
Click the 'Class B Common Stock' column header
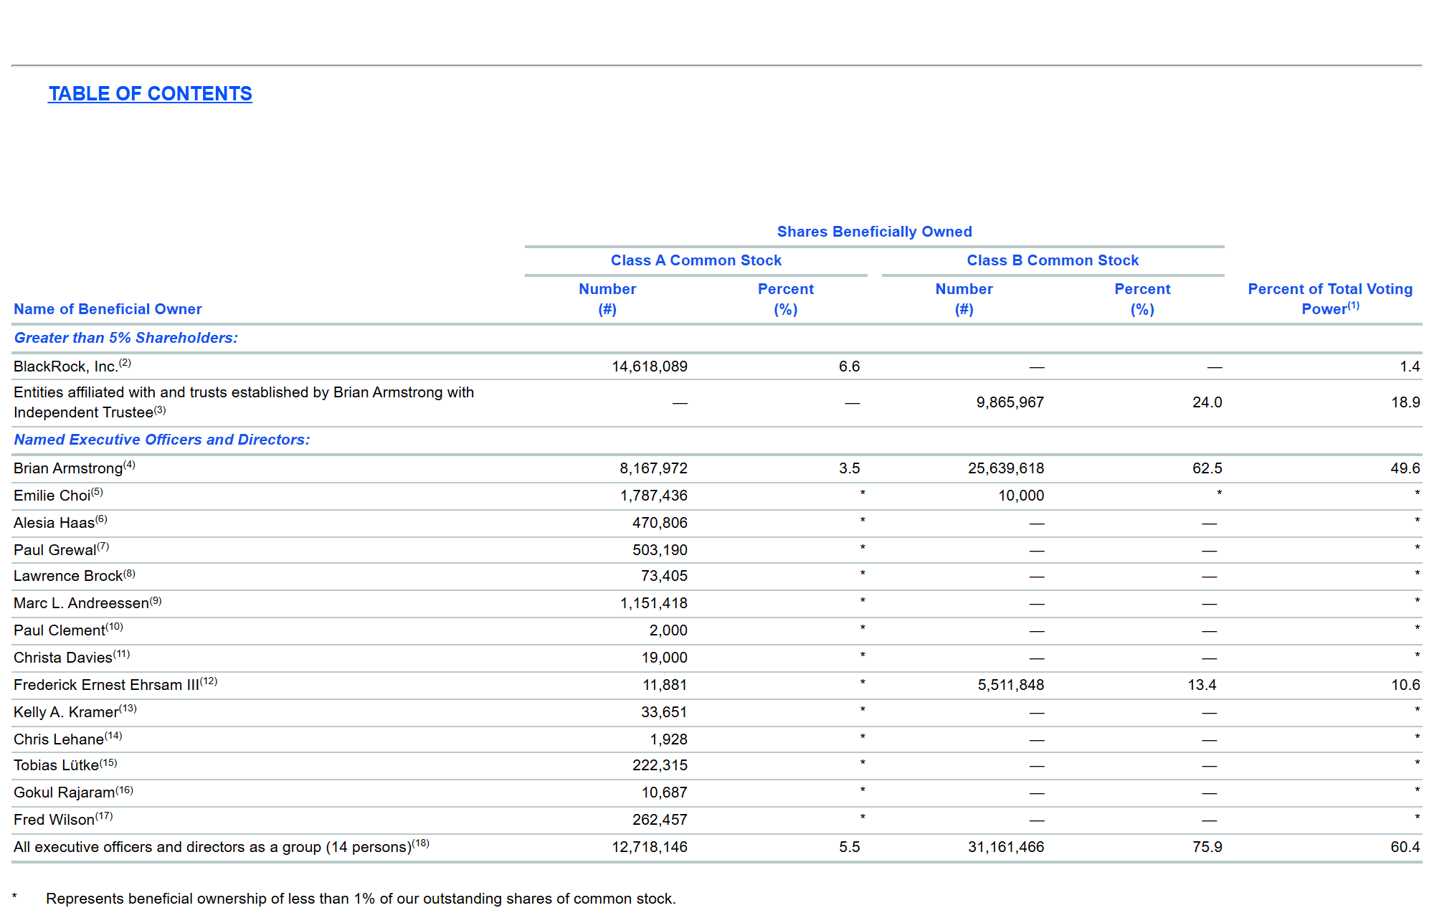pyautogui.click(x=1053, y=260)
